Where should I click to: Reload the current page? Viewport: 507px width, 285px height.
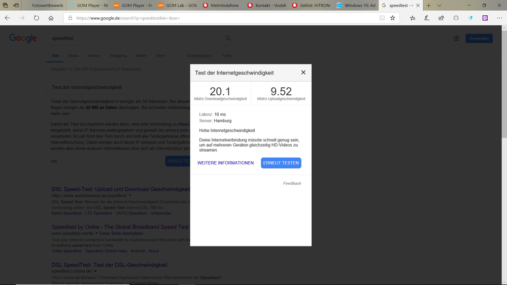36,18
